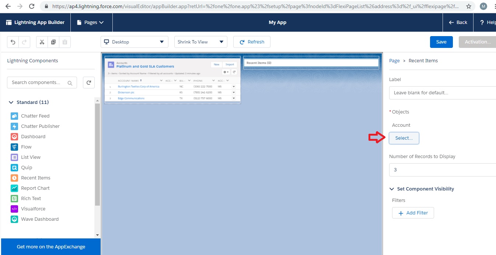
Task: Open the Shrink To View dropdown
Action: tap(201, 42)
